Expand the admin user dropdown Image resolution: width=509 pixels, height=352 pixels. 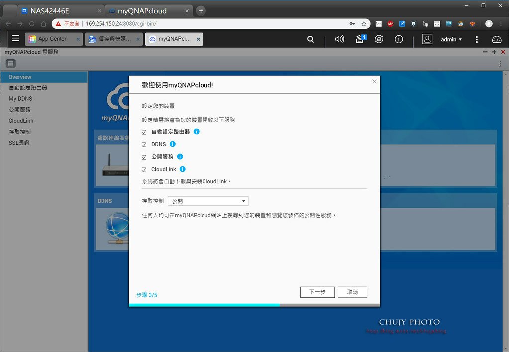click(451, 39)
